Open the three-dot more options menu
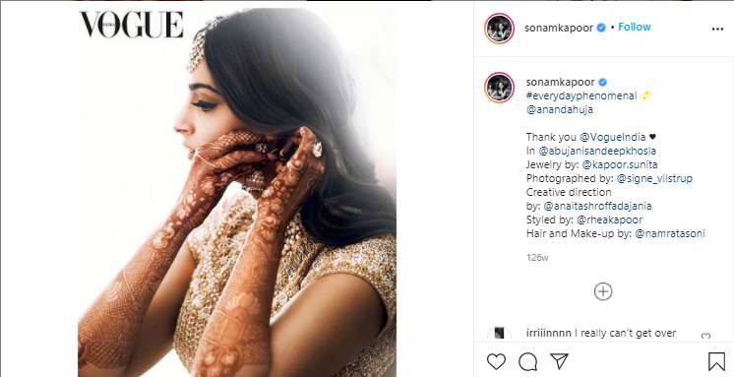The height and width of the screenshot is (377, 734). [717, 29]
